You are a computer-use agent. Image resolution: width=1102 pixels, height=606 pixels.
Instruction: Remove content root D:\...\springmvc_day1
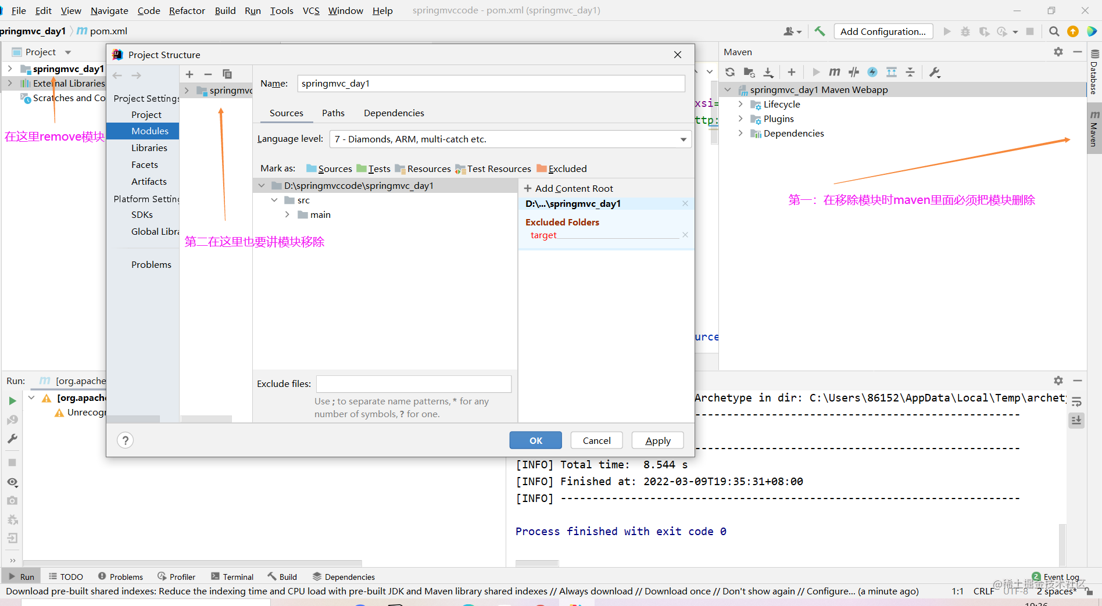click(685, 203)
